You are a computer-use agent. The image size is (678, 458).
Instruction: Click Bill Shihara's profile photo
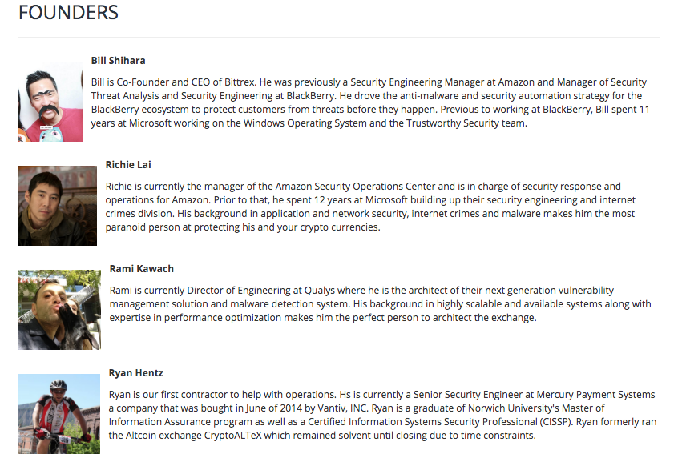pyautogui.click(x=50, y=102)
